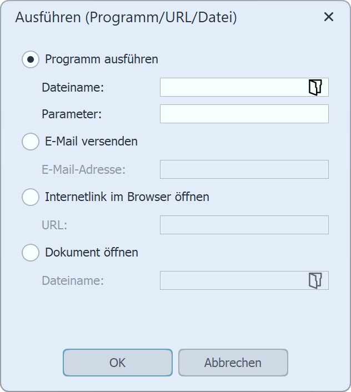Screen dimensions: 351x392
Task: Enable "Internetlink im Browser öffnen" option
Action: point(31,197)
